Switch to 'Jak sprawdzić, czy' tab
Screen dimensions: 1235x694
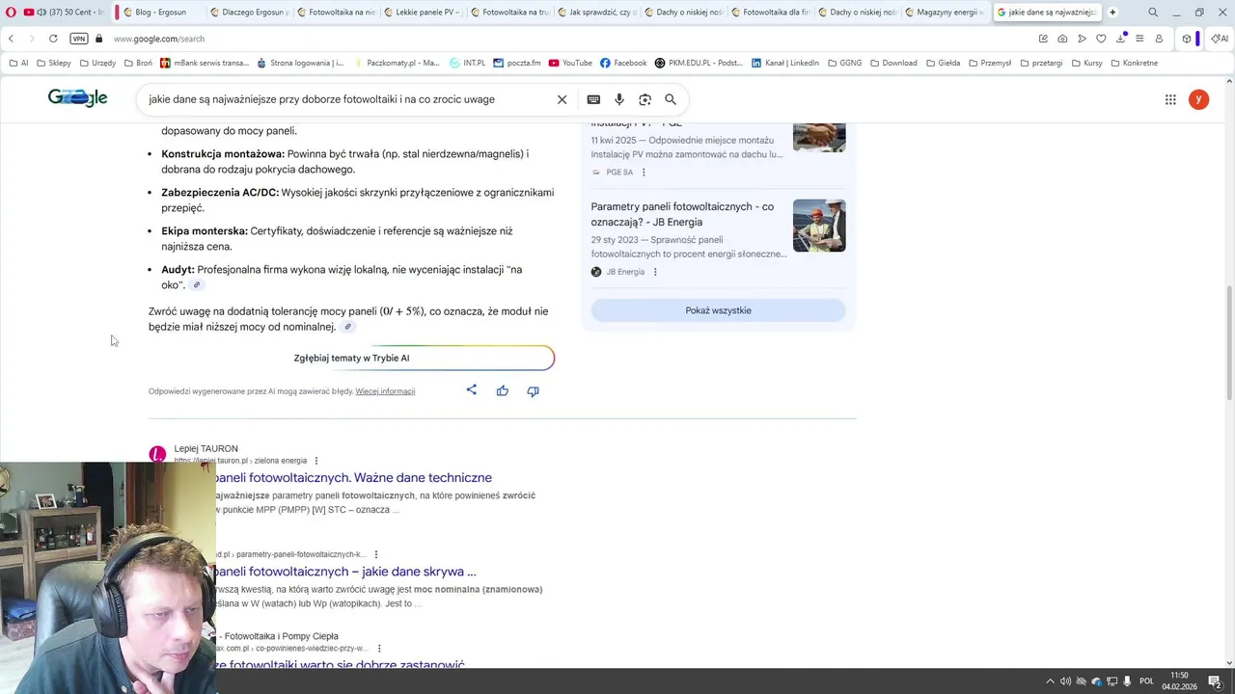click(x=596, y=13)
